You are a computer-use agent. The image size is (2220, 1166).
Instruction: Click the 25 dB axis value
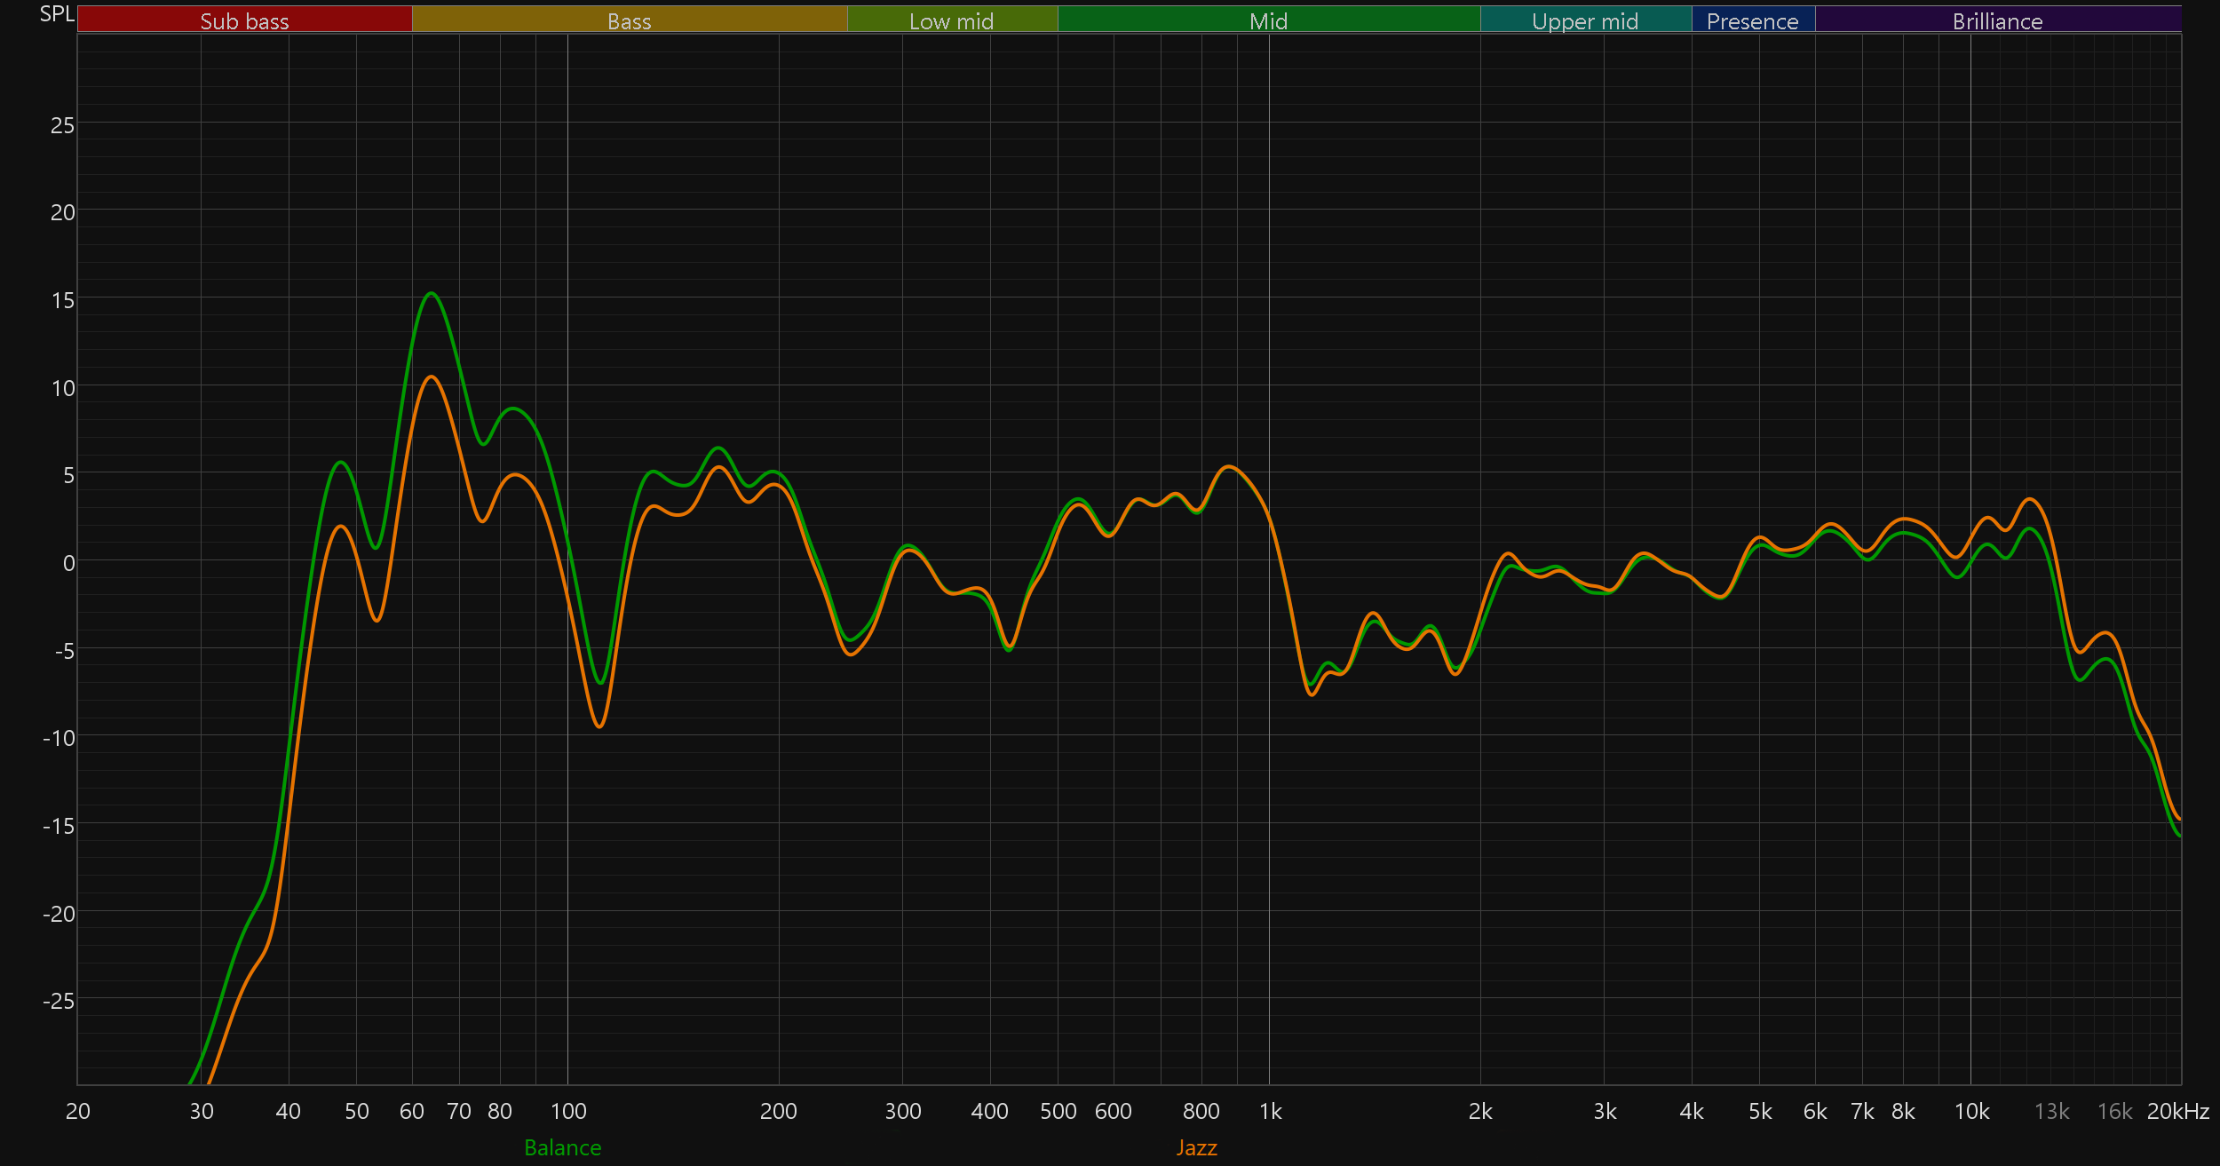62,125
